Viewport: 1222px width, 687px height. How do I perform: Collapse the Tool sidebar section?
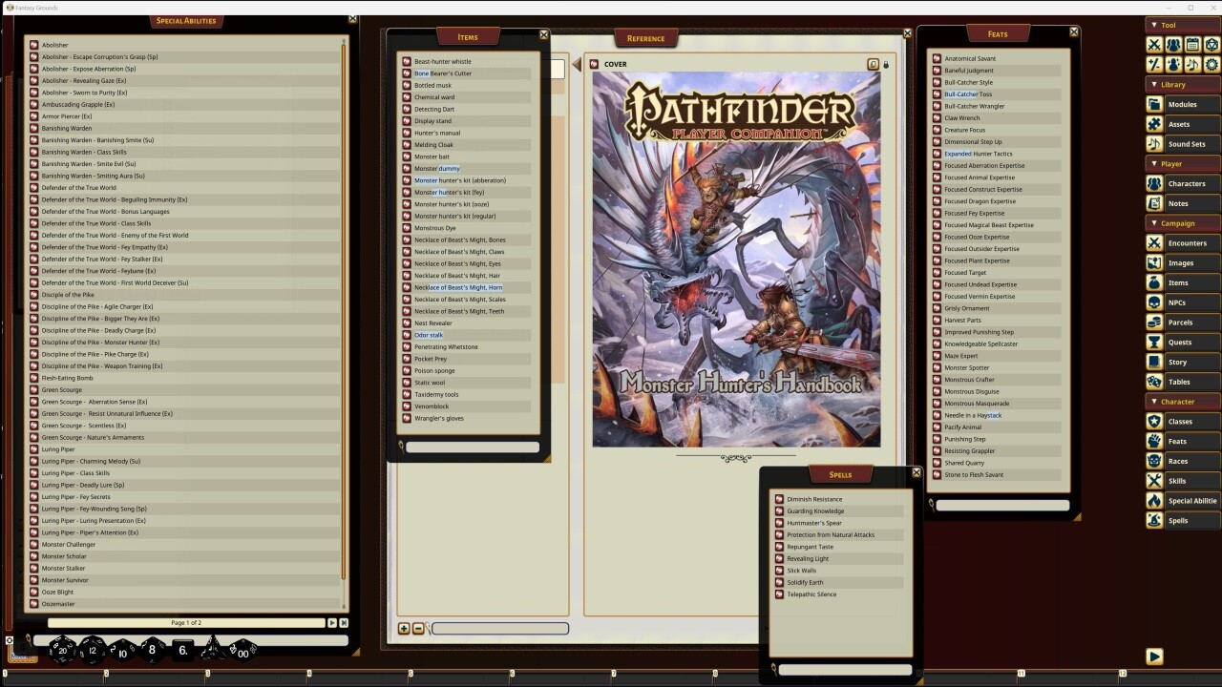[x=1155, y=25]
